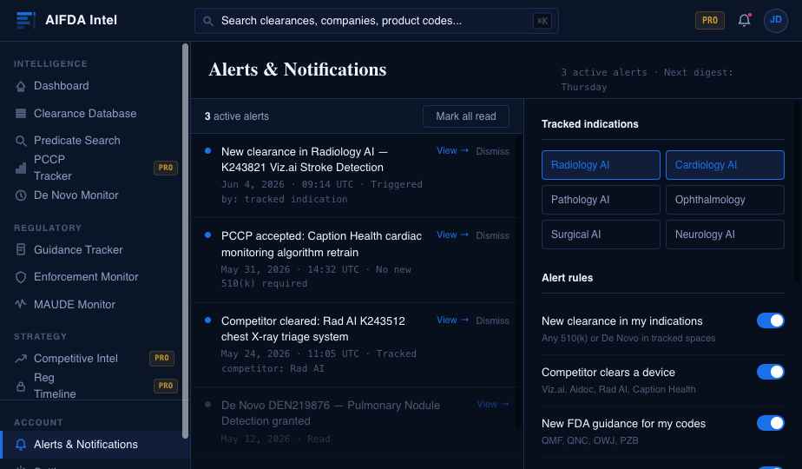
Task: Click the '3 active alerts' count text
Action: click(x=236, y=116)
